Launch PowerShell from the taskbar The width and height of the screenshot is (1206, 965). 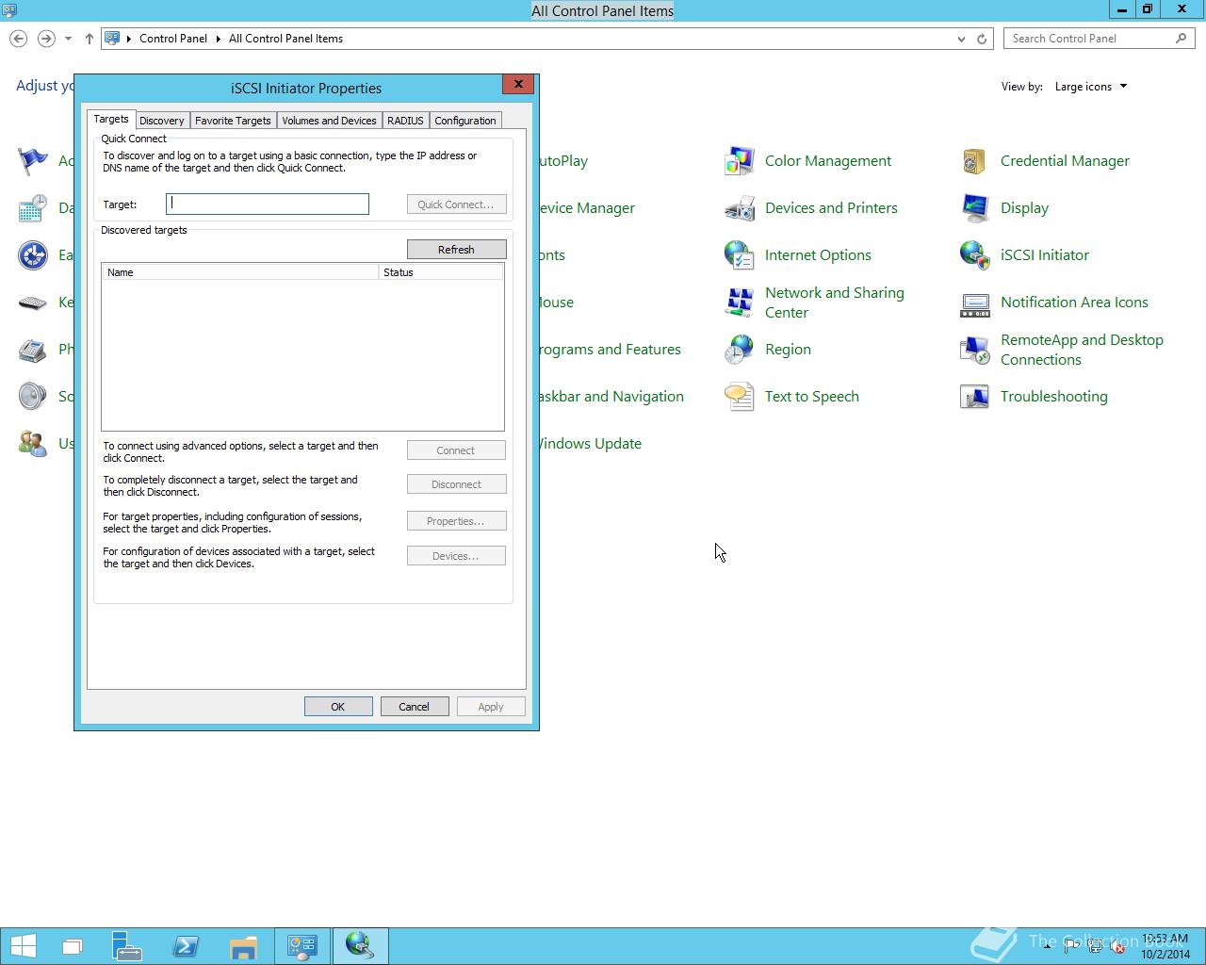coord(186,945)
